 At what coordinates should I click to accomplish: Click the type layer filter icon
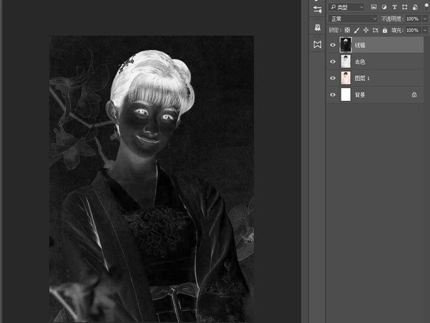(394, 7)
